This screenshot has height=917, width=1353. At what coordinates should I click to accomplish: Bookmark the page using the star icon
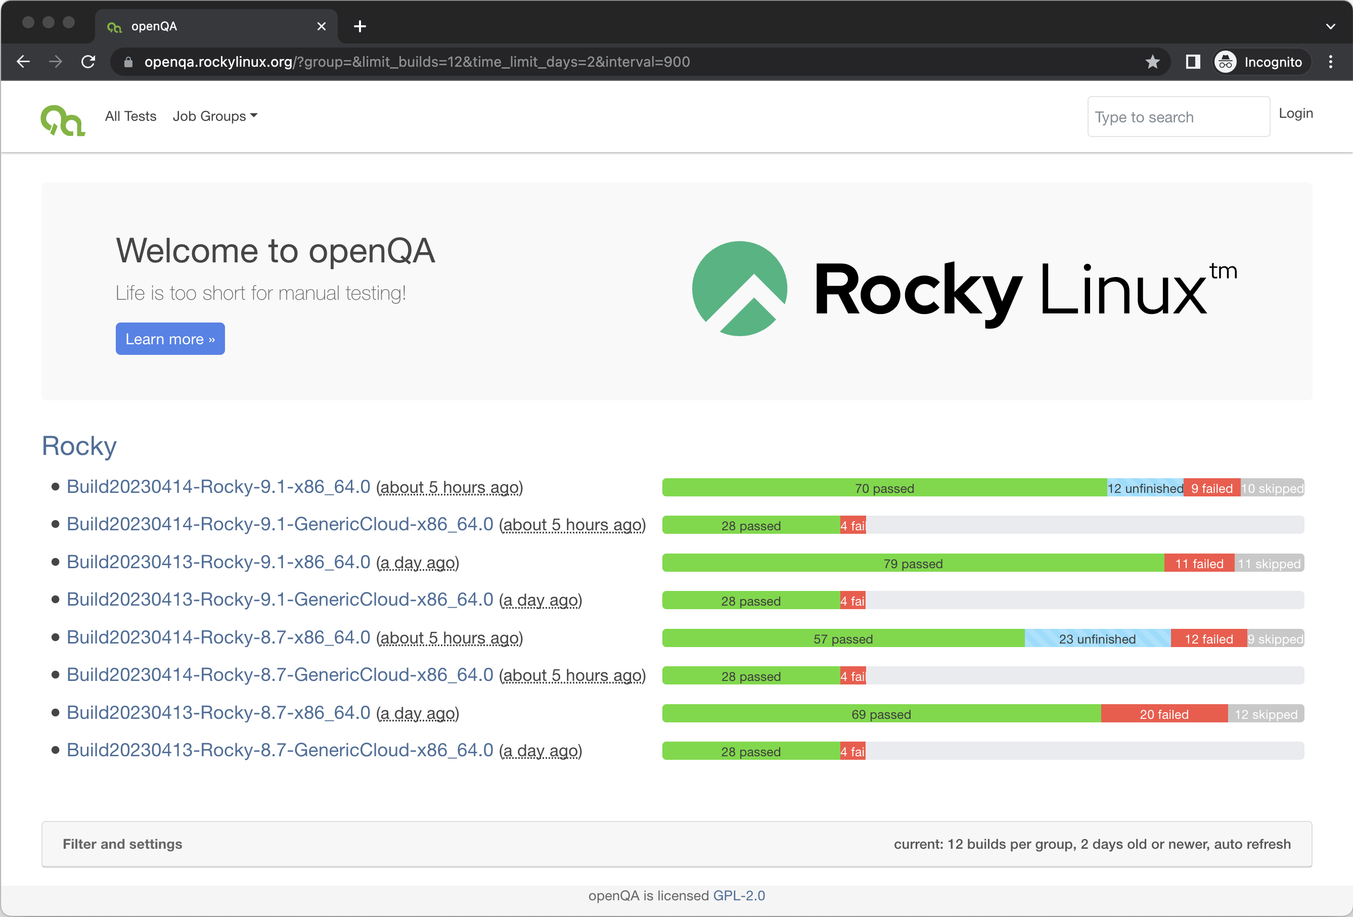point(1153,62)
